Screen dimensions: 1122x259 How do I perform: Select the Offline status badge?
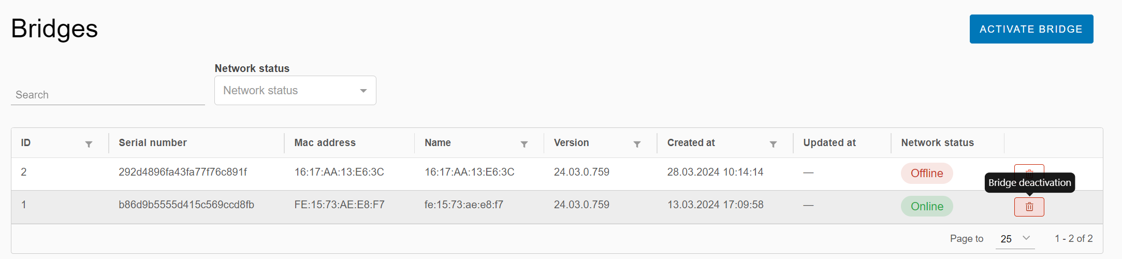[926, 173]
